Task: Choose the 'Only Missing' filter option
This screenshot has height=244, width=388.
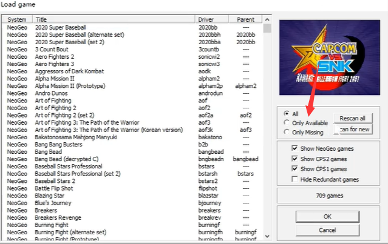Action: pyautogui.click(x=287, y=132)
